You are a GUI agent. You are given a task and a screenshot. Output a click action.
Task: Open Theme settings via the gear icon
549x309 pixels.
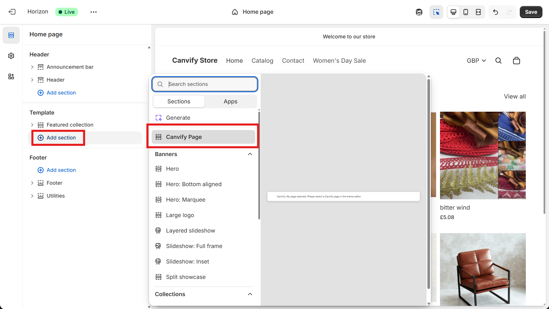point(11,56)
